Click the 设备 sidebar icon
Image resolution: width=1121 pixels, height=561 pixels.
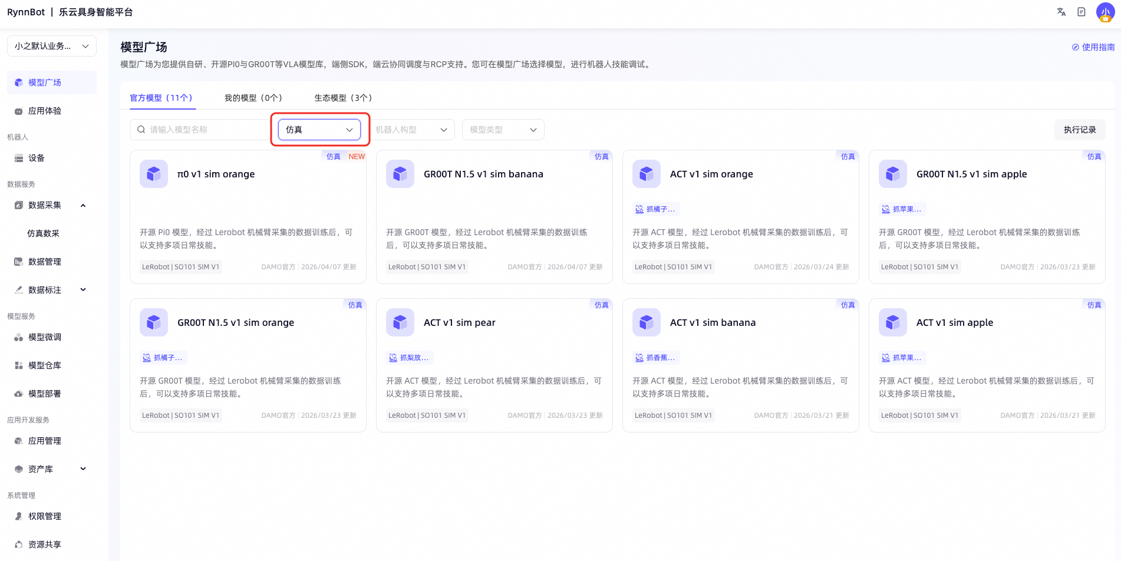click(19, 158)
